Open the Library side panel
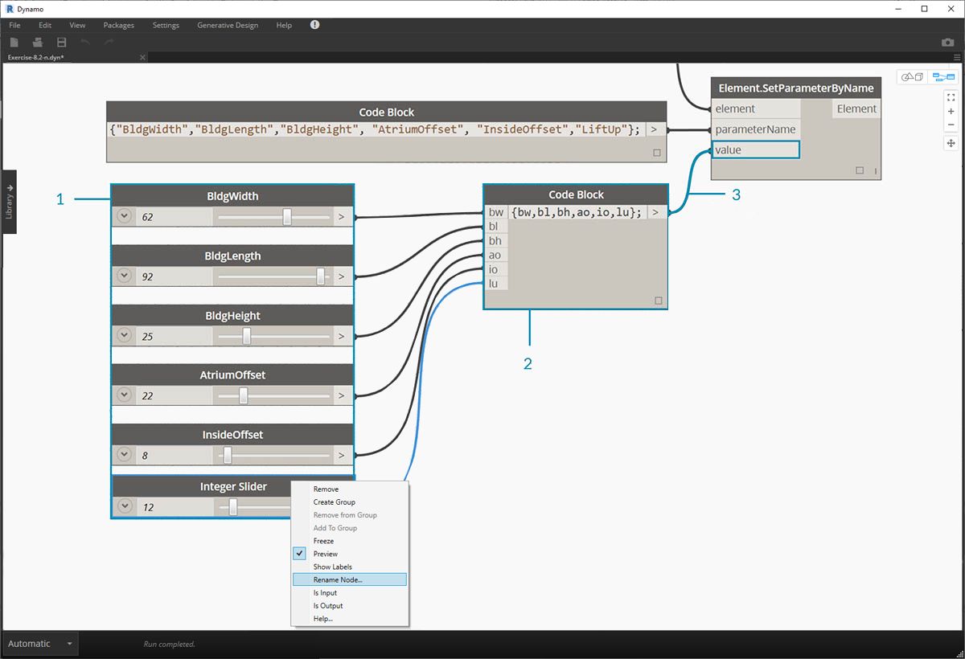The width and height of the screenshot is (965, 659). click(9, 202)
